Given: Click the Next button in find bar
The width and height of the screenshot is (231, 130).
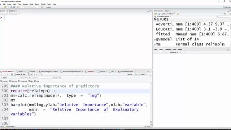Looking at the screenshot, I should pyautogui.click(x=22, y=78).
